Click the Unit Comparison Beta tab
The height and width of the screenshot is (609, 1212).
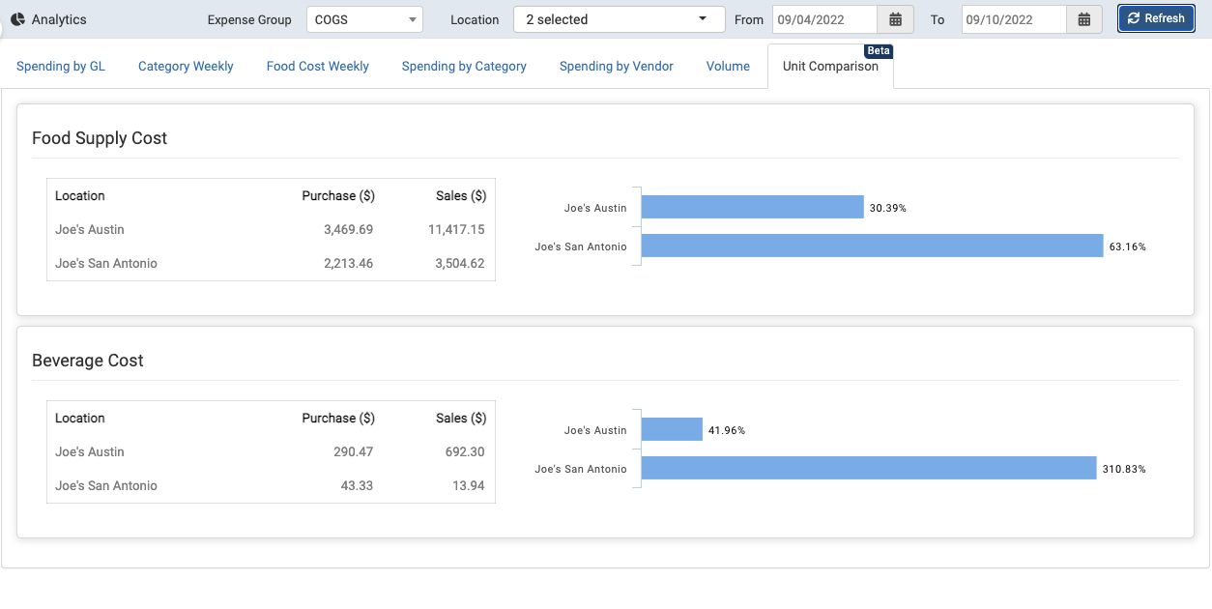(829, 66)
